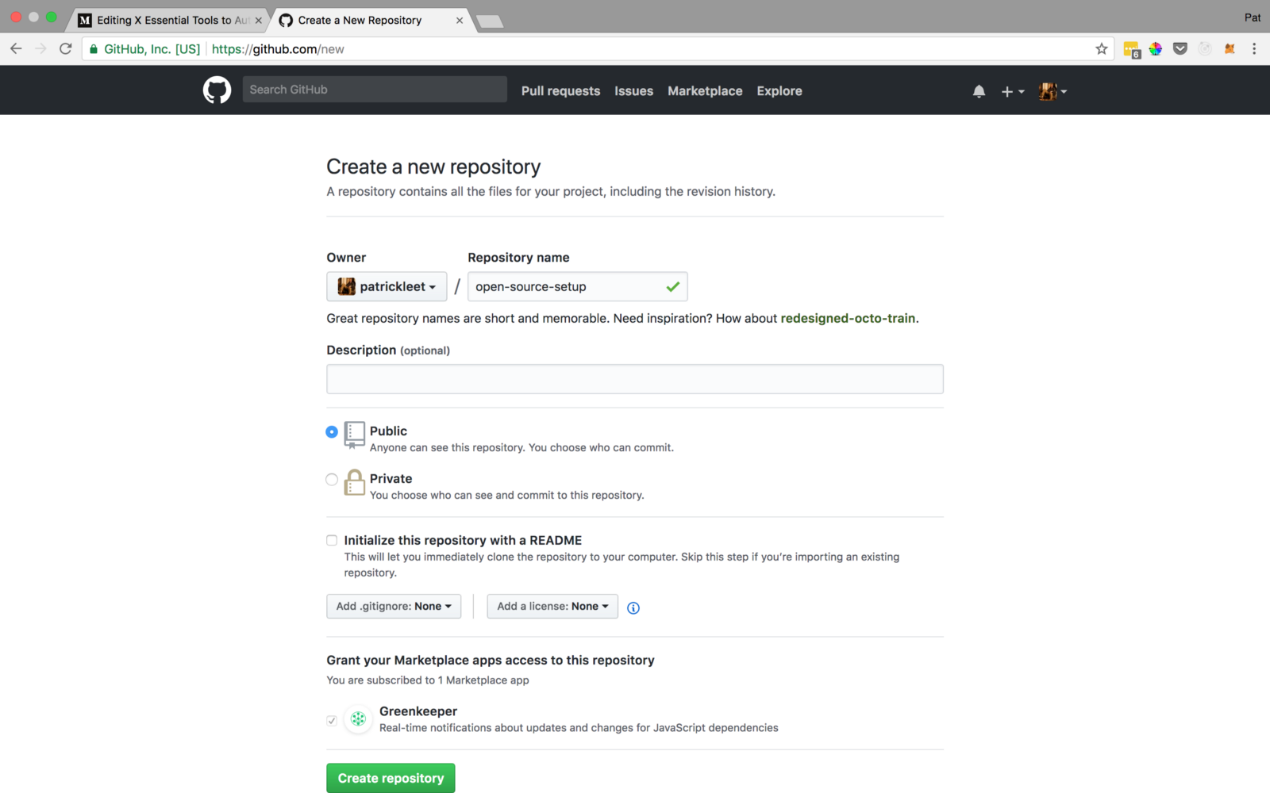Click the license info icon
This screenshot has width=1270, height=793.
tap(633, 607)
